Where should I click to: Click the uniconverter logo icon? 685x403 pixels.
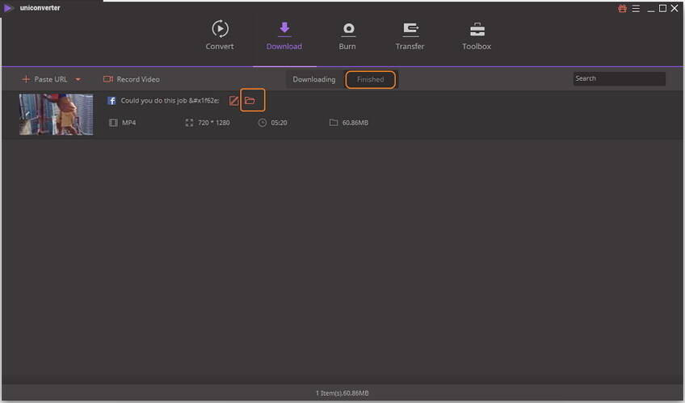pos(7,8)
